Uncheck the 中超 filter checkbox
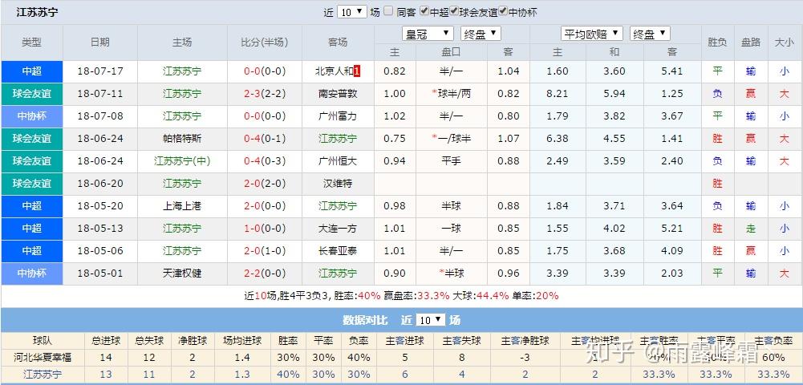The height and width of the screenshot is (385, 803). coord(424,10)
